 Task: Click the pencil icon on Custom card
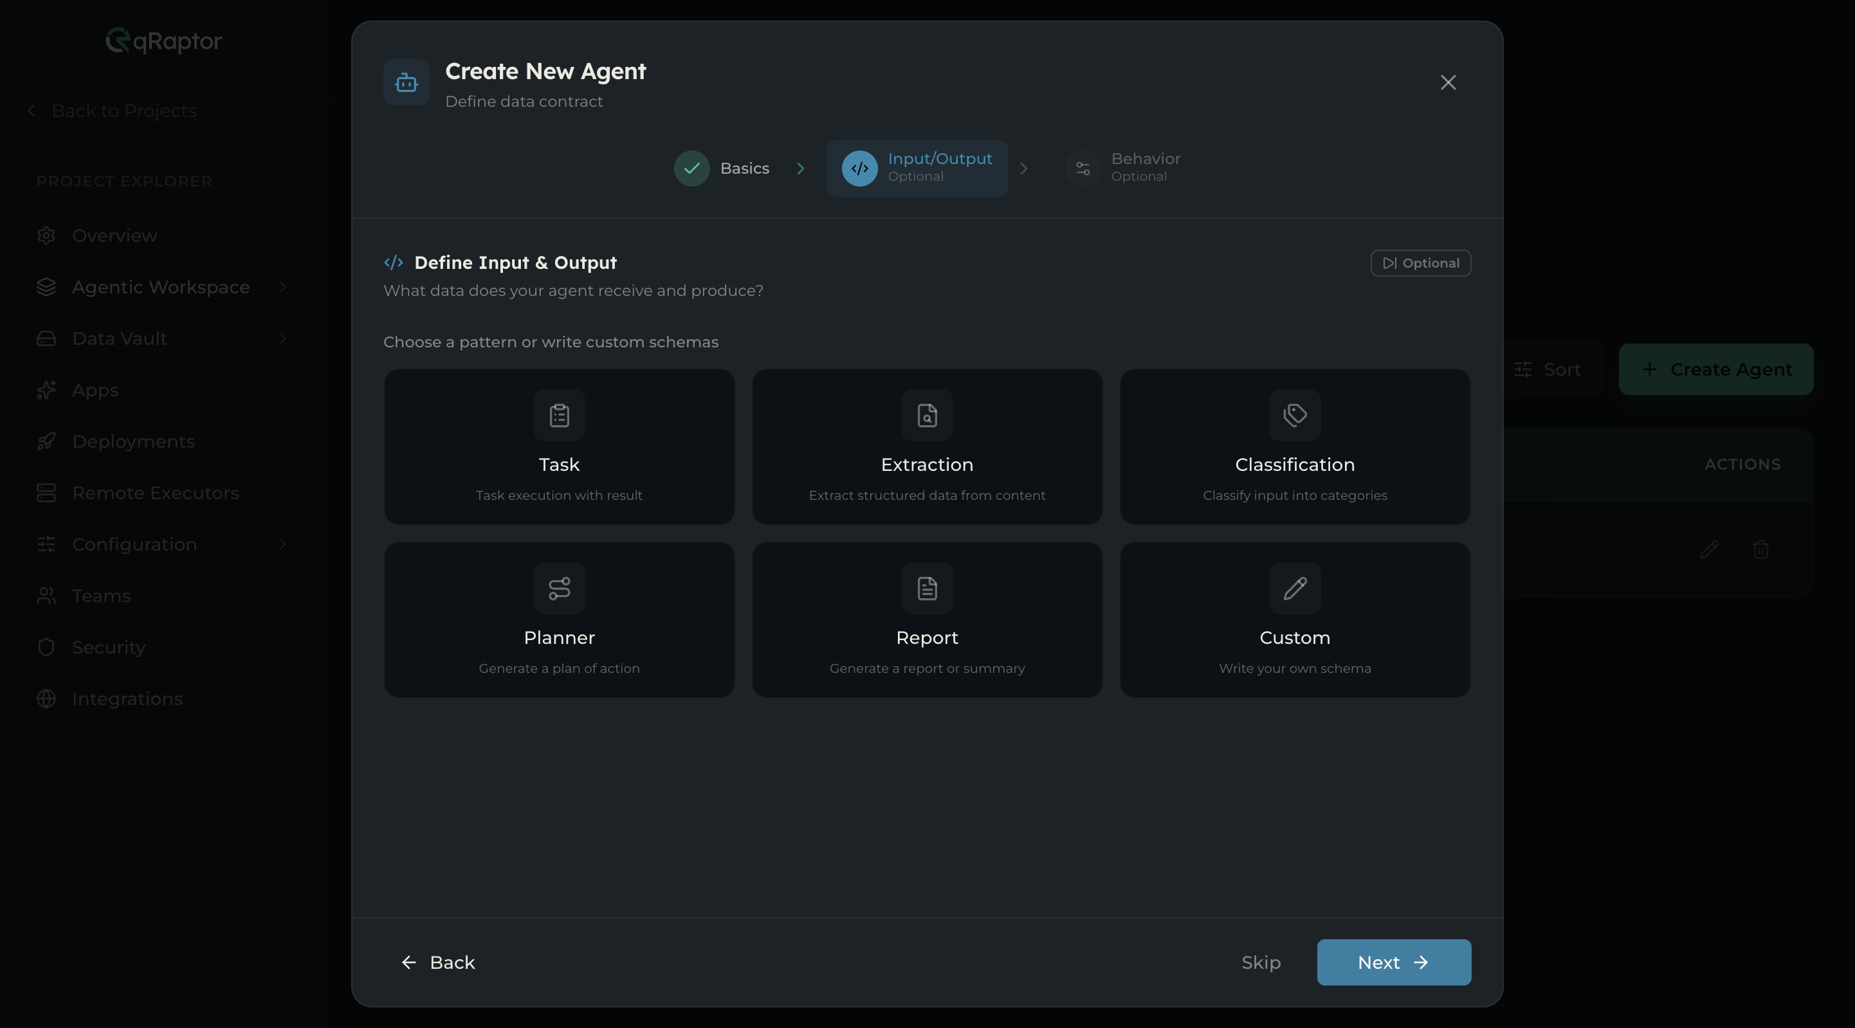(x=1295, y=589)
